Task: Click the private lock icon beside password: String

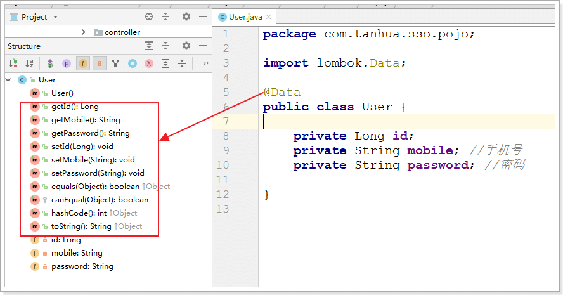Action: [x=45, y=266]
